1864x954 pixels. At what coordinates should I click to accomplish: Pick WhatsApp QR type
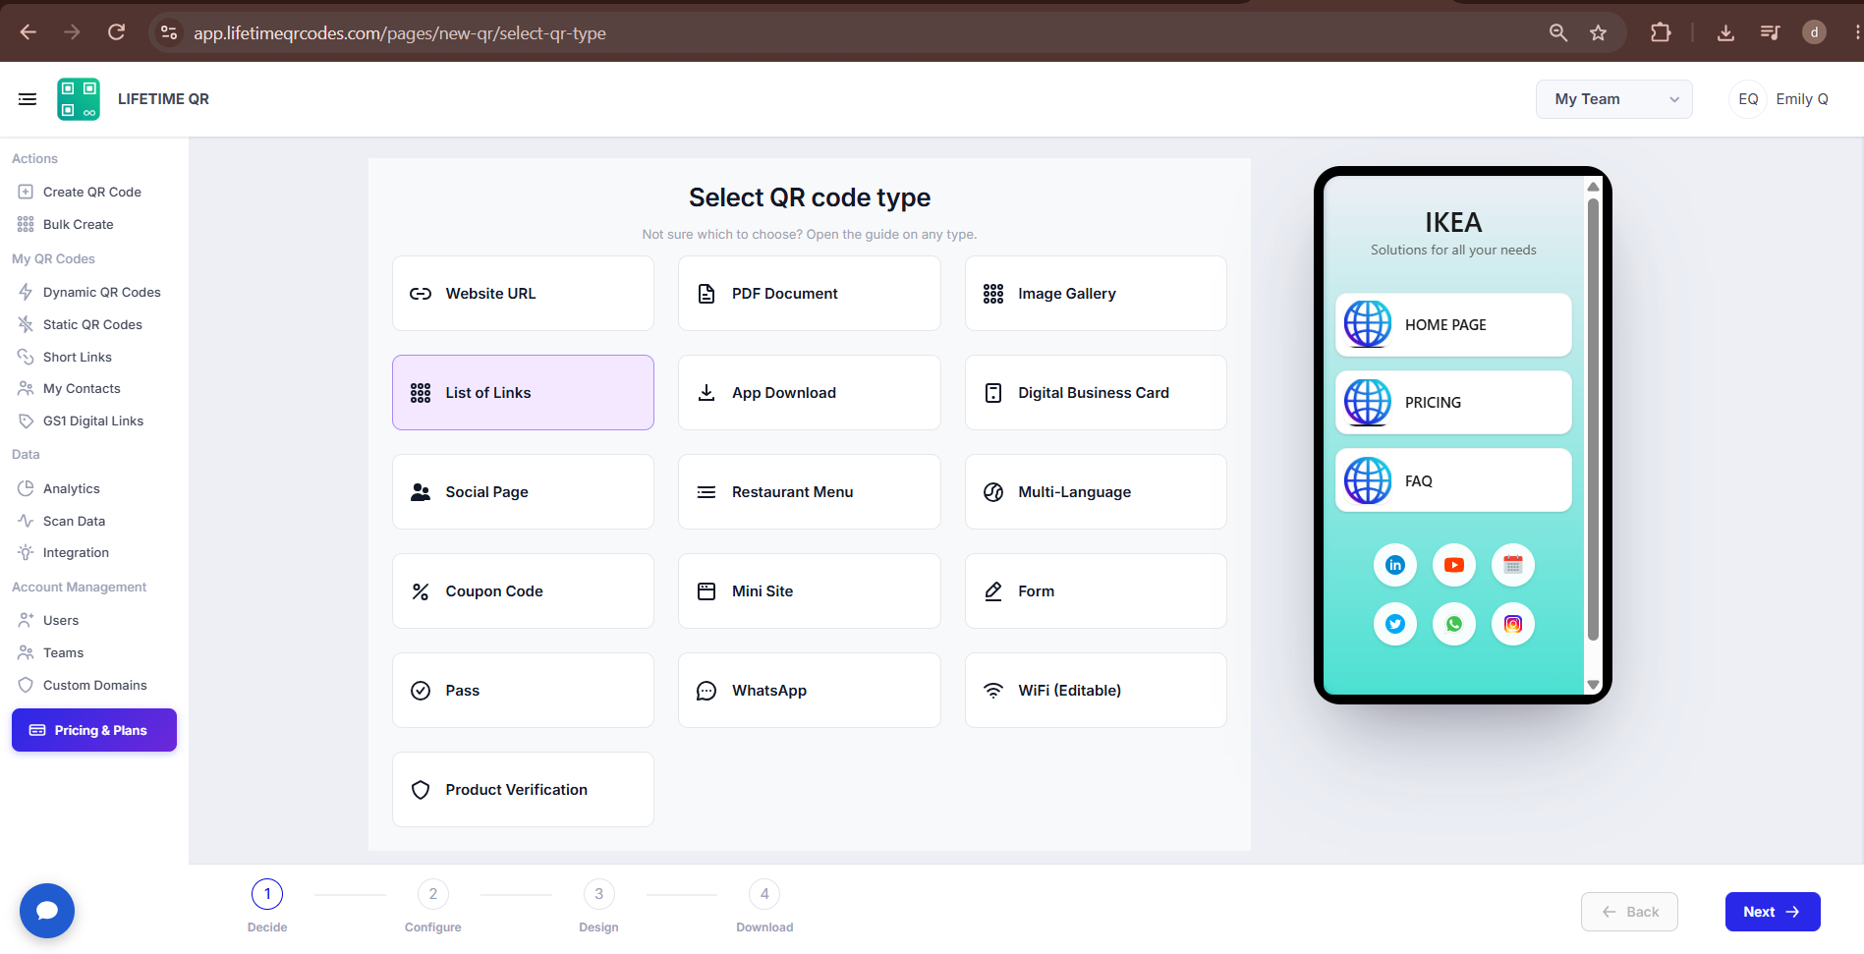(810, 691)
